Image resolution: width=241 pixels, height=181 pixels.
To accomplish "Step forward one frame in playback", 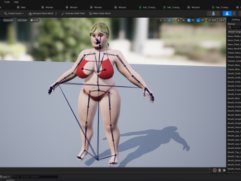I will pyautogui.click(x=224, y=170).
